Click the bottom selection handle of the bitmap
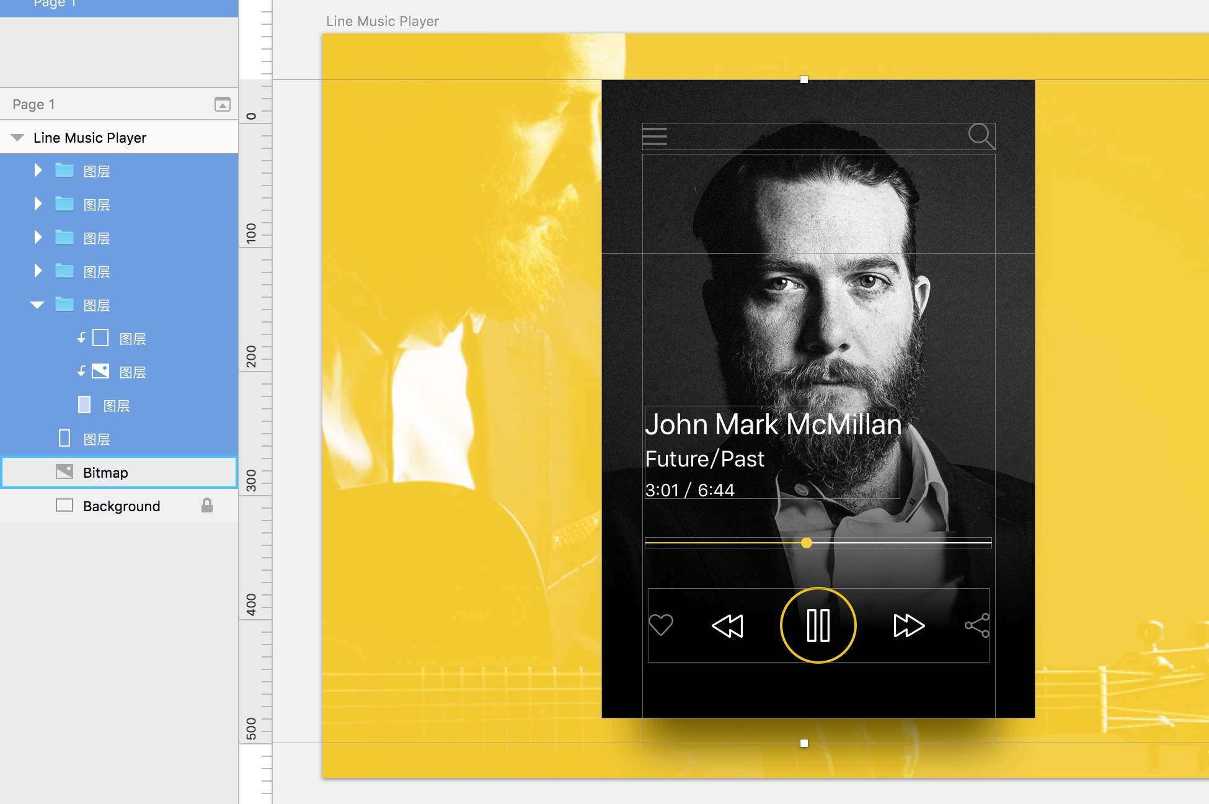1209x804 pixels. 804,743
